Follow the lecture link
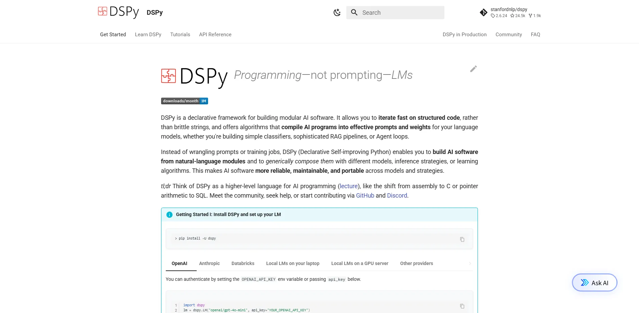 click(x=349, y=186)
